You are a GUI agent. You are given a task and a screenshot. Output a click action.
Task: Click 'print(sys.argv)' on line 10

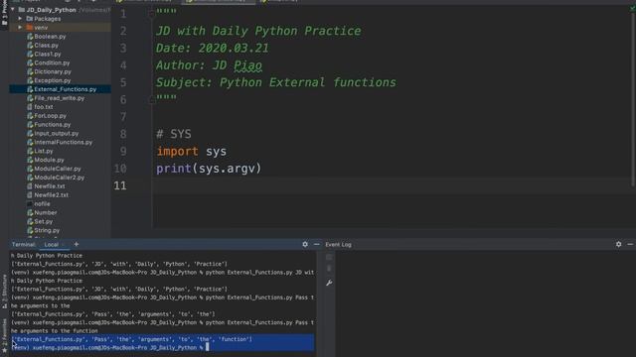(209, 169)
